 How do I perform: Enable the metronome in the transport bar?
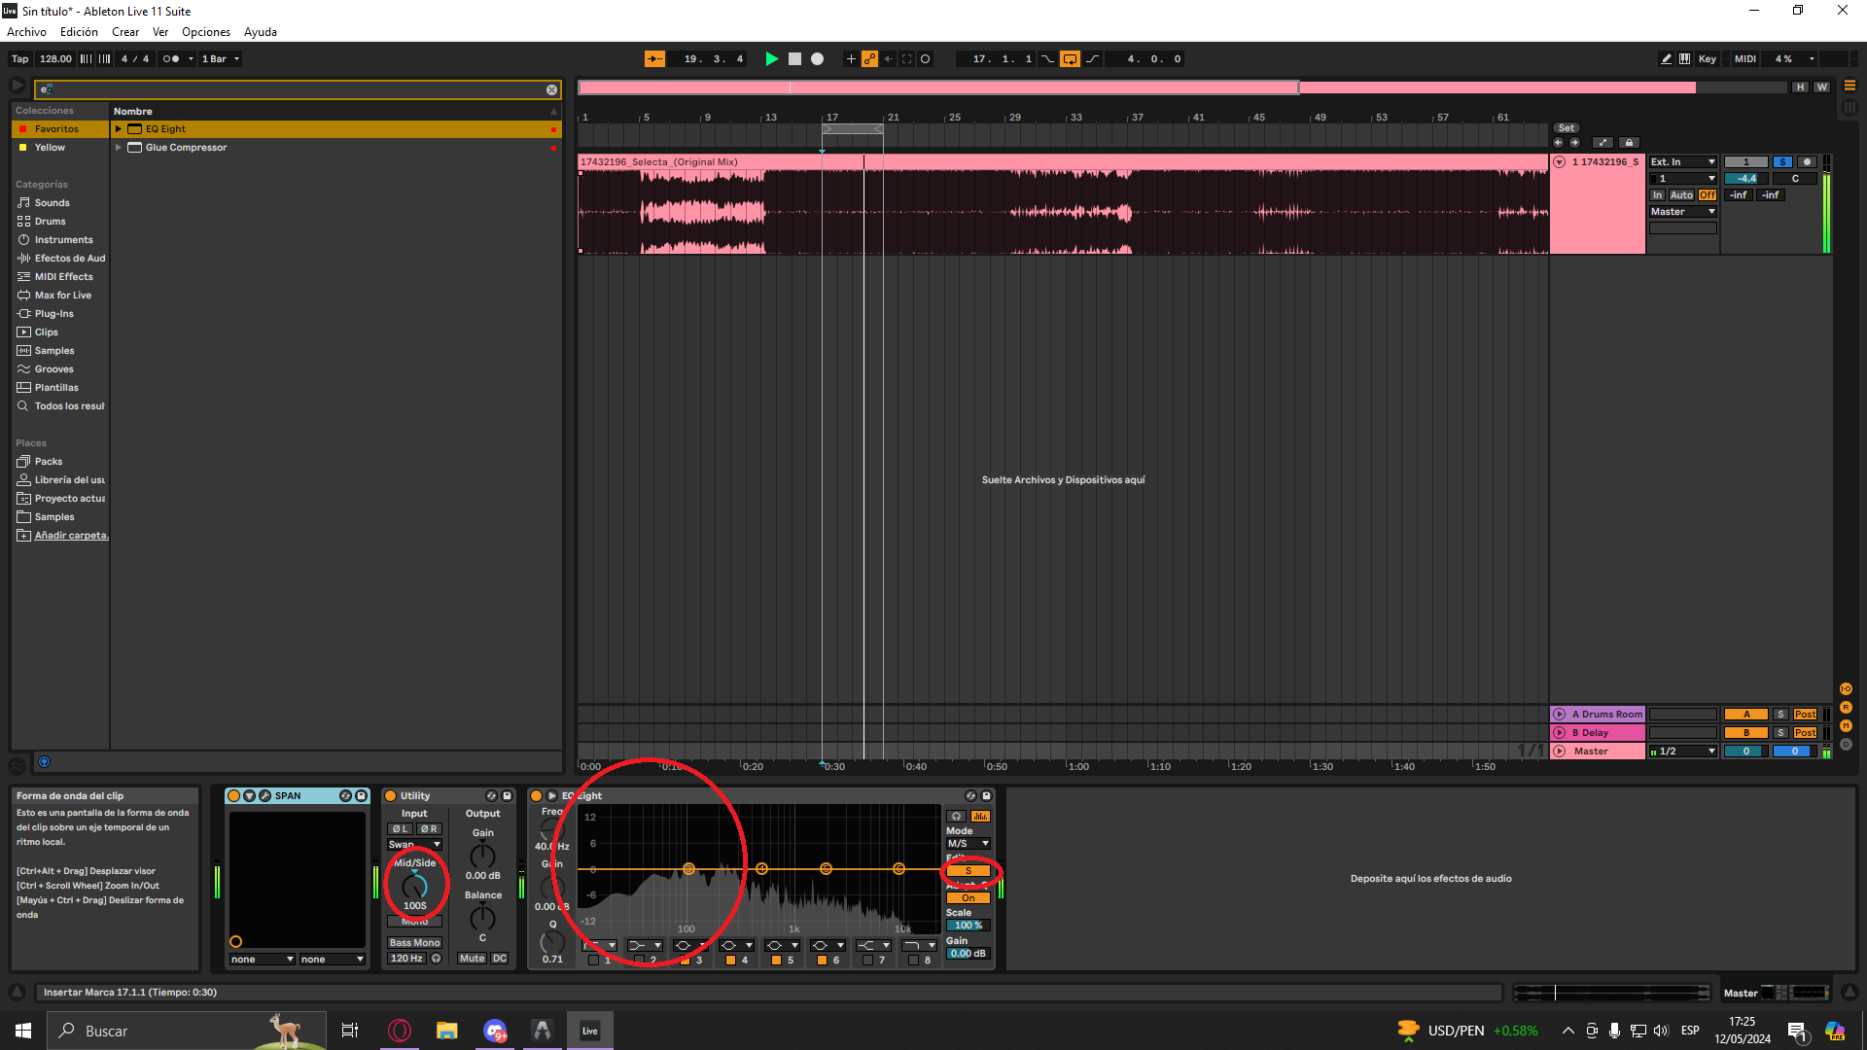[171, 59]
